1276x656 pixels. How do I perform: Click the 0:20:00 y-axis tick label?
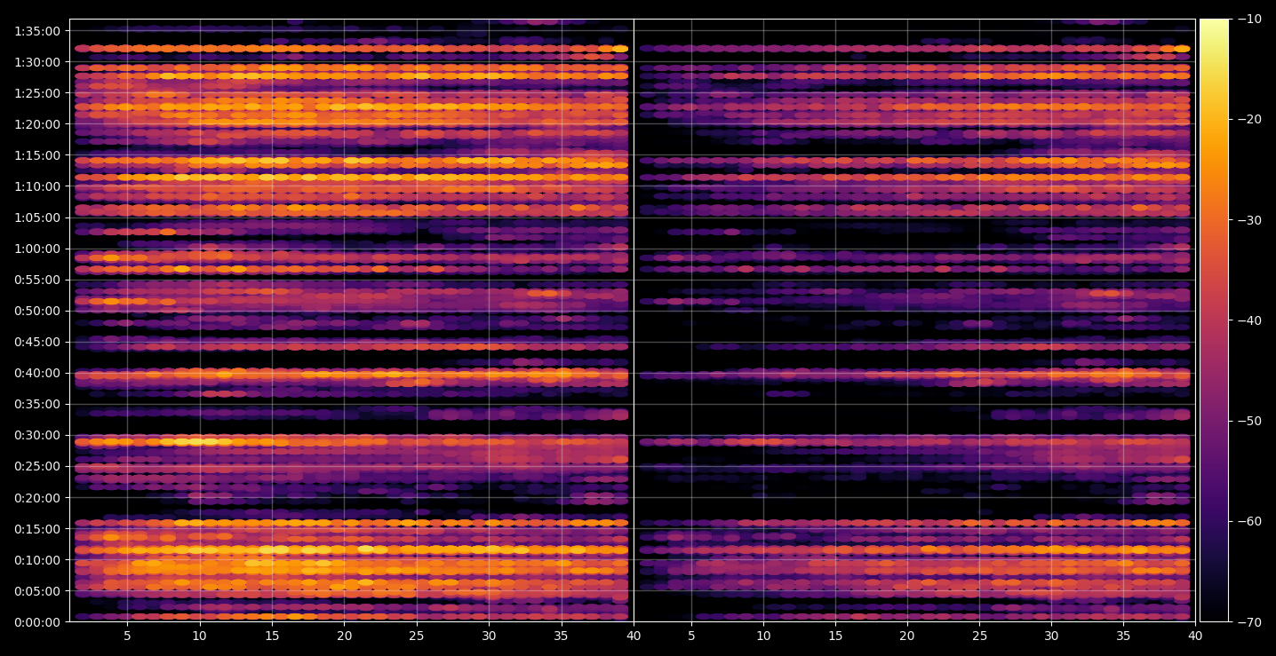[x=37, y=498]
